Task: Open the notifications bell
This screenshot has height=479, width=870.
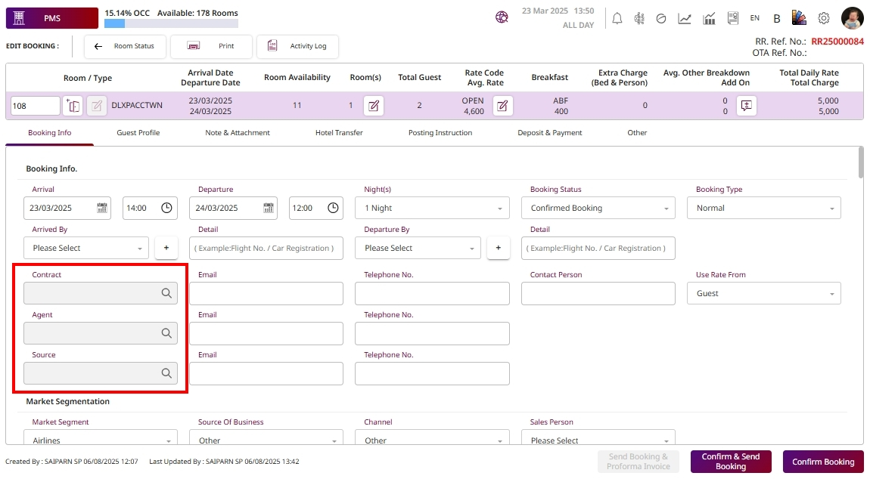Action: tap(617, 18)
